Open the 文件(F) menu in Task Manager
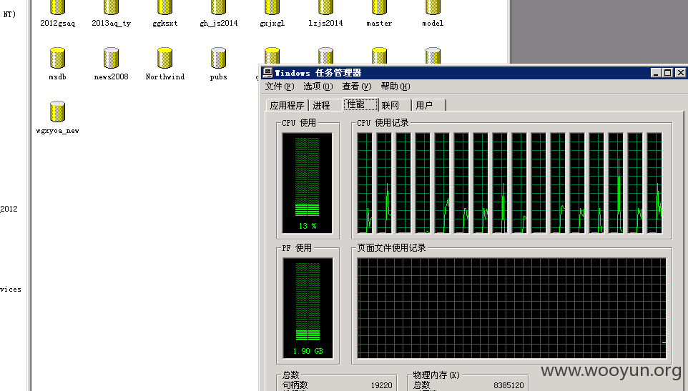The height and width of the screenshot is (391, 688). pos(280,86)
